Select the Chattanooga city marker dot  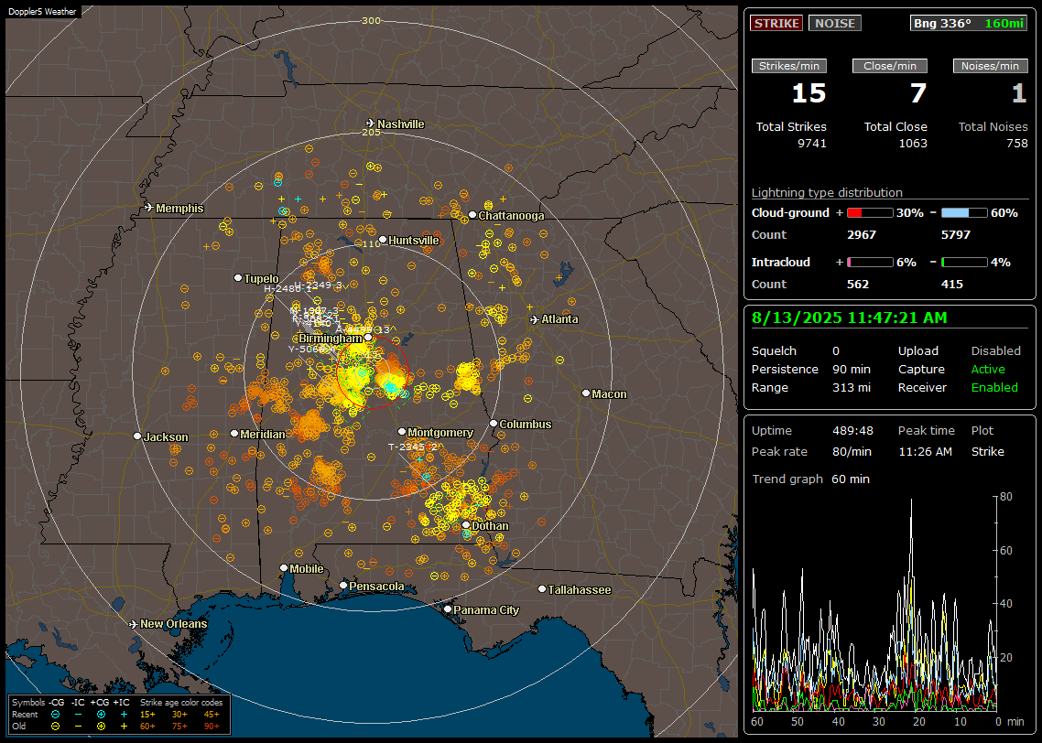point(472,215)
